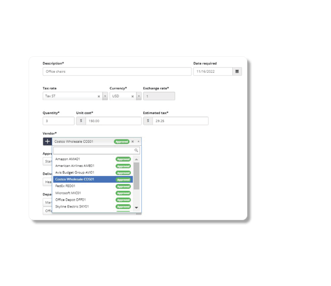This screenshot has height=286, width=331.
Task: Clear the Tax ST tax rate selection
Action: point(99,96)
